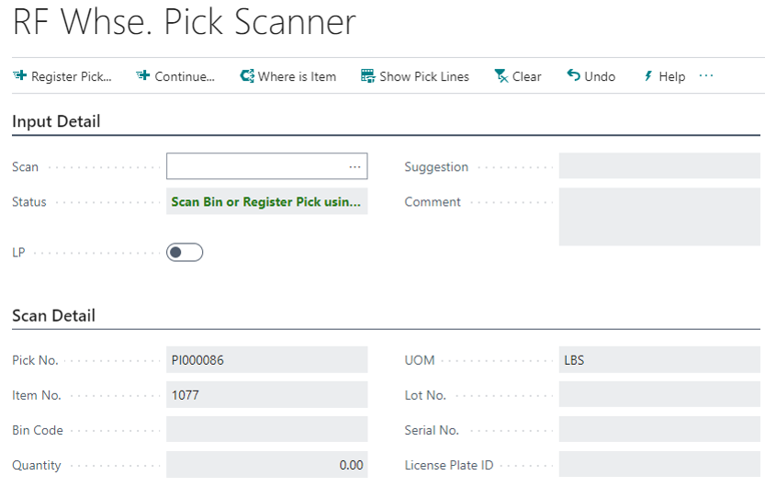Image resolution: width=765 pixels, height=487 pixels.
Task: Open the more options ellipsis menu
Action: coord(706,76)
